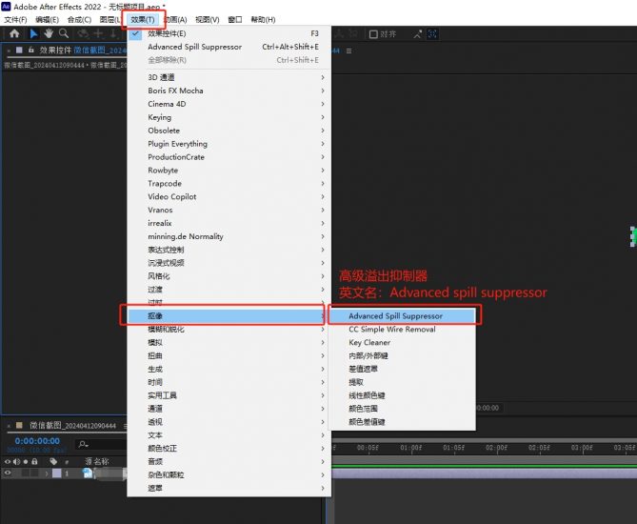Toggle lock switch for layer 1
This screenshot has height=524, width=637.
pos(34,474)
